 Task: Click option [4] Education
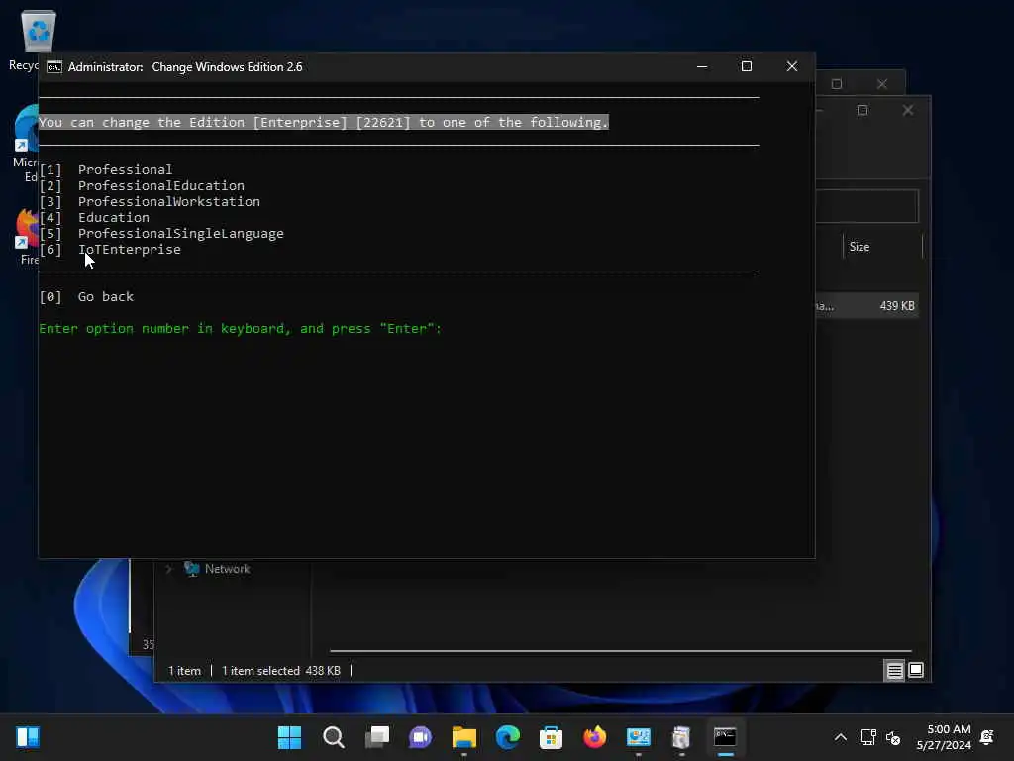(x=94, y=218)
